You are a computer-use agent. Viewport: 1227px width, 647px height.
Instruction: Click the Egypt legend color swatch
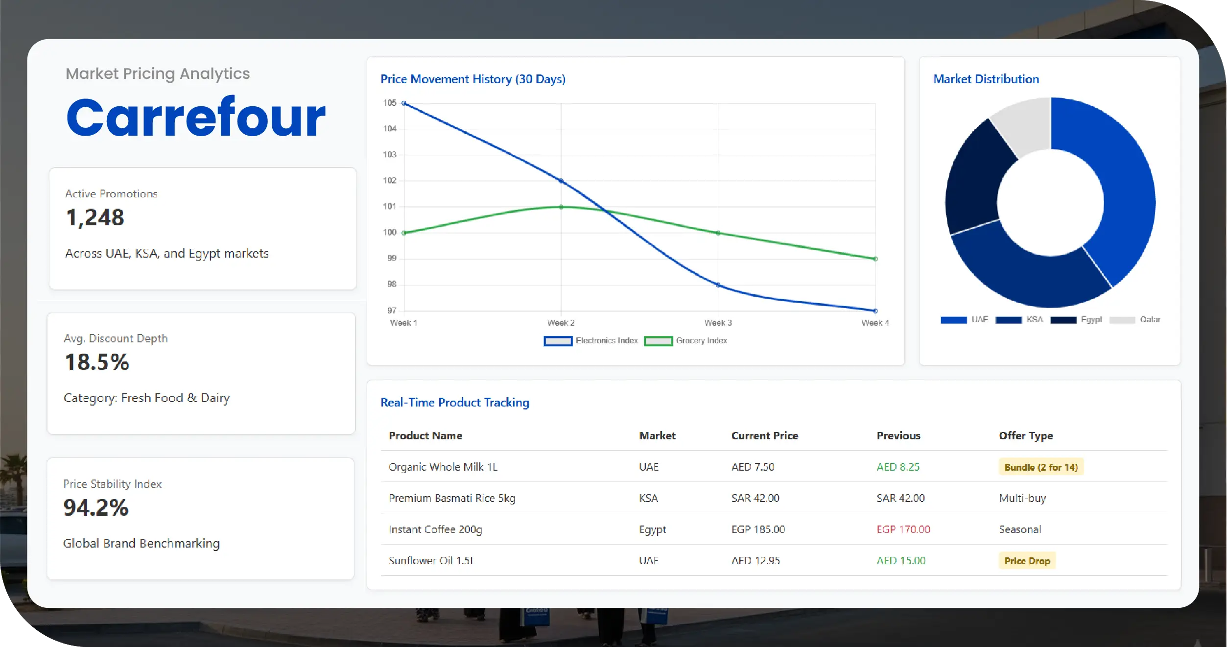coord(1063,320)
